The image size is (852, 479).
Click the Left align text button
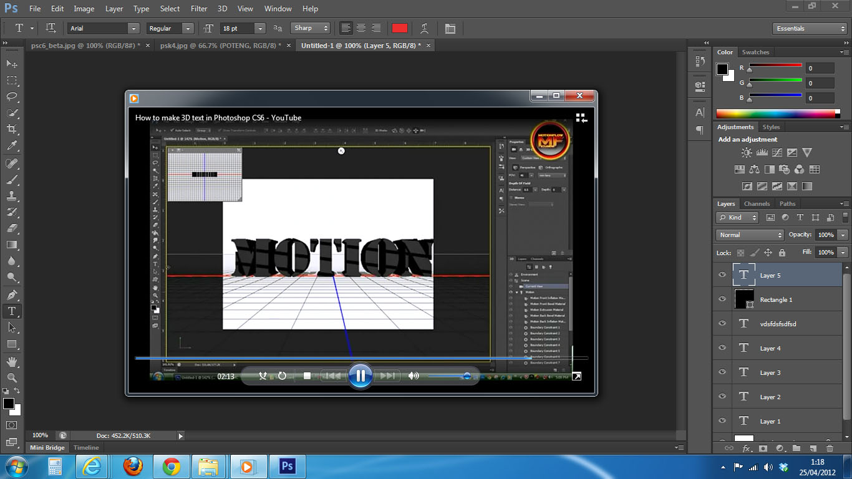(x=346, y=28)
